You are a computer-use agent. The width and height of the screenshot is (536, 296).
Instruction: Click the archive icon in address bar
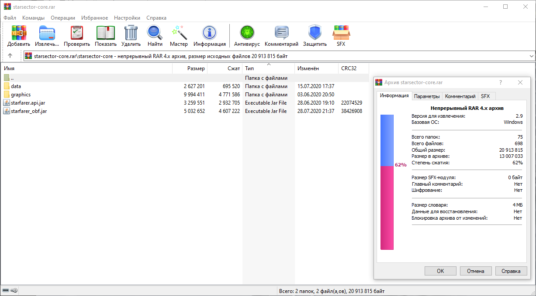click(x=28, y=56)
